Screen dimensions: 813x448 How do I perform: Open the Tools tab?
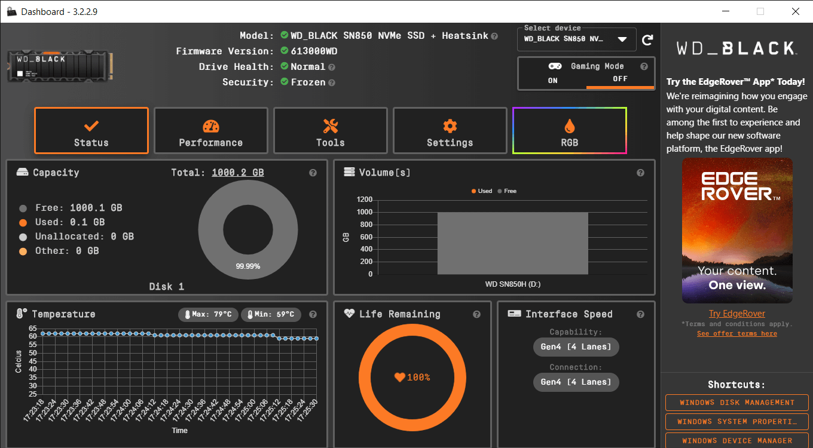pyautogui.click(x=331, y=131)
